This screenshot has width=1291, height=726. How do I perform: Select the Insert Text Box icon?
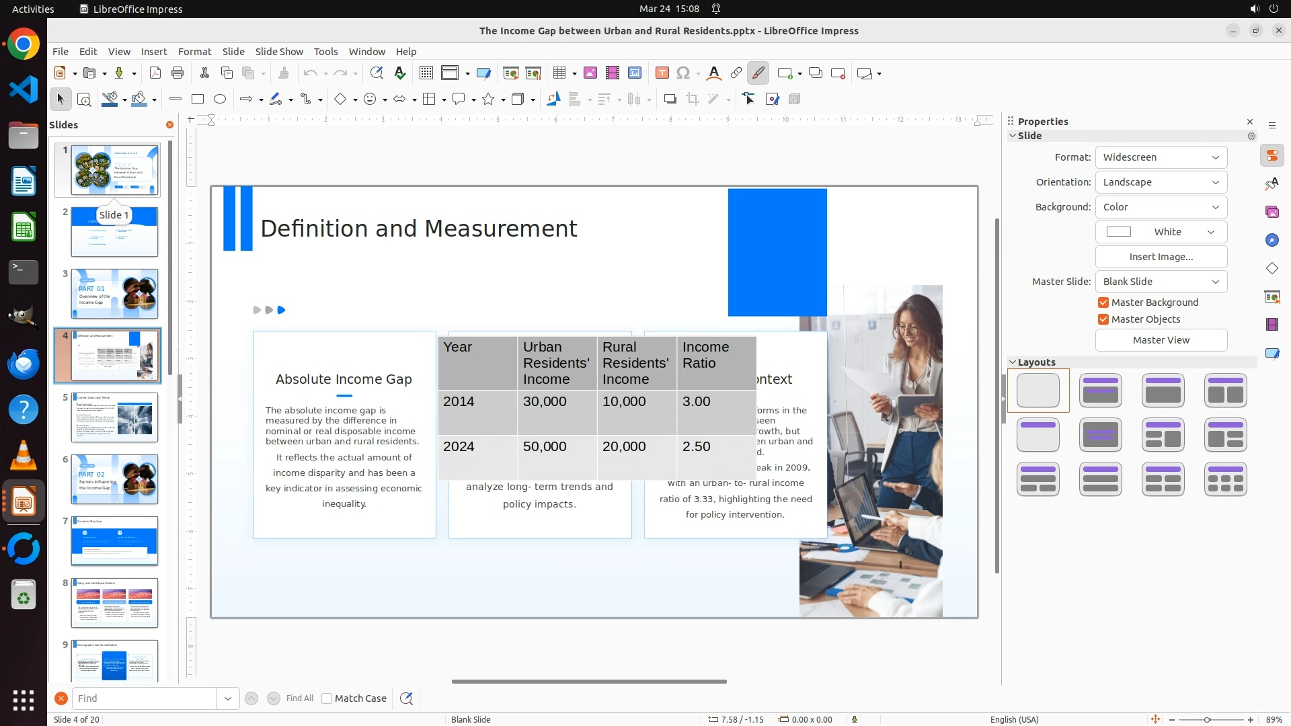click(x=662, y=73)
